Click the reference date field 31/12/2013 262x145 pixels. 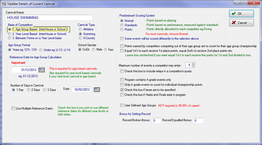point(25,70)
